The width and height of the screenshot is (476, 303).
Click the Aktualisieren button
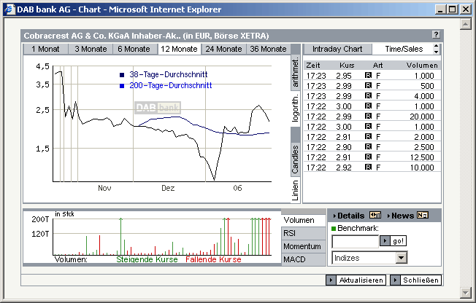click(361, 280)
